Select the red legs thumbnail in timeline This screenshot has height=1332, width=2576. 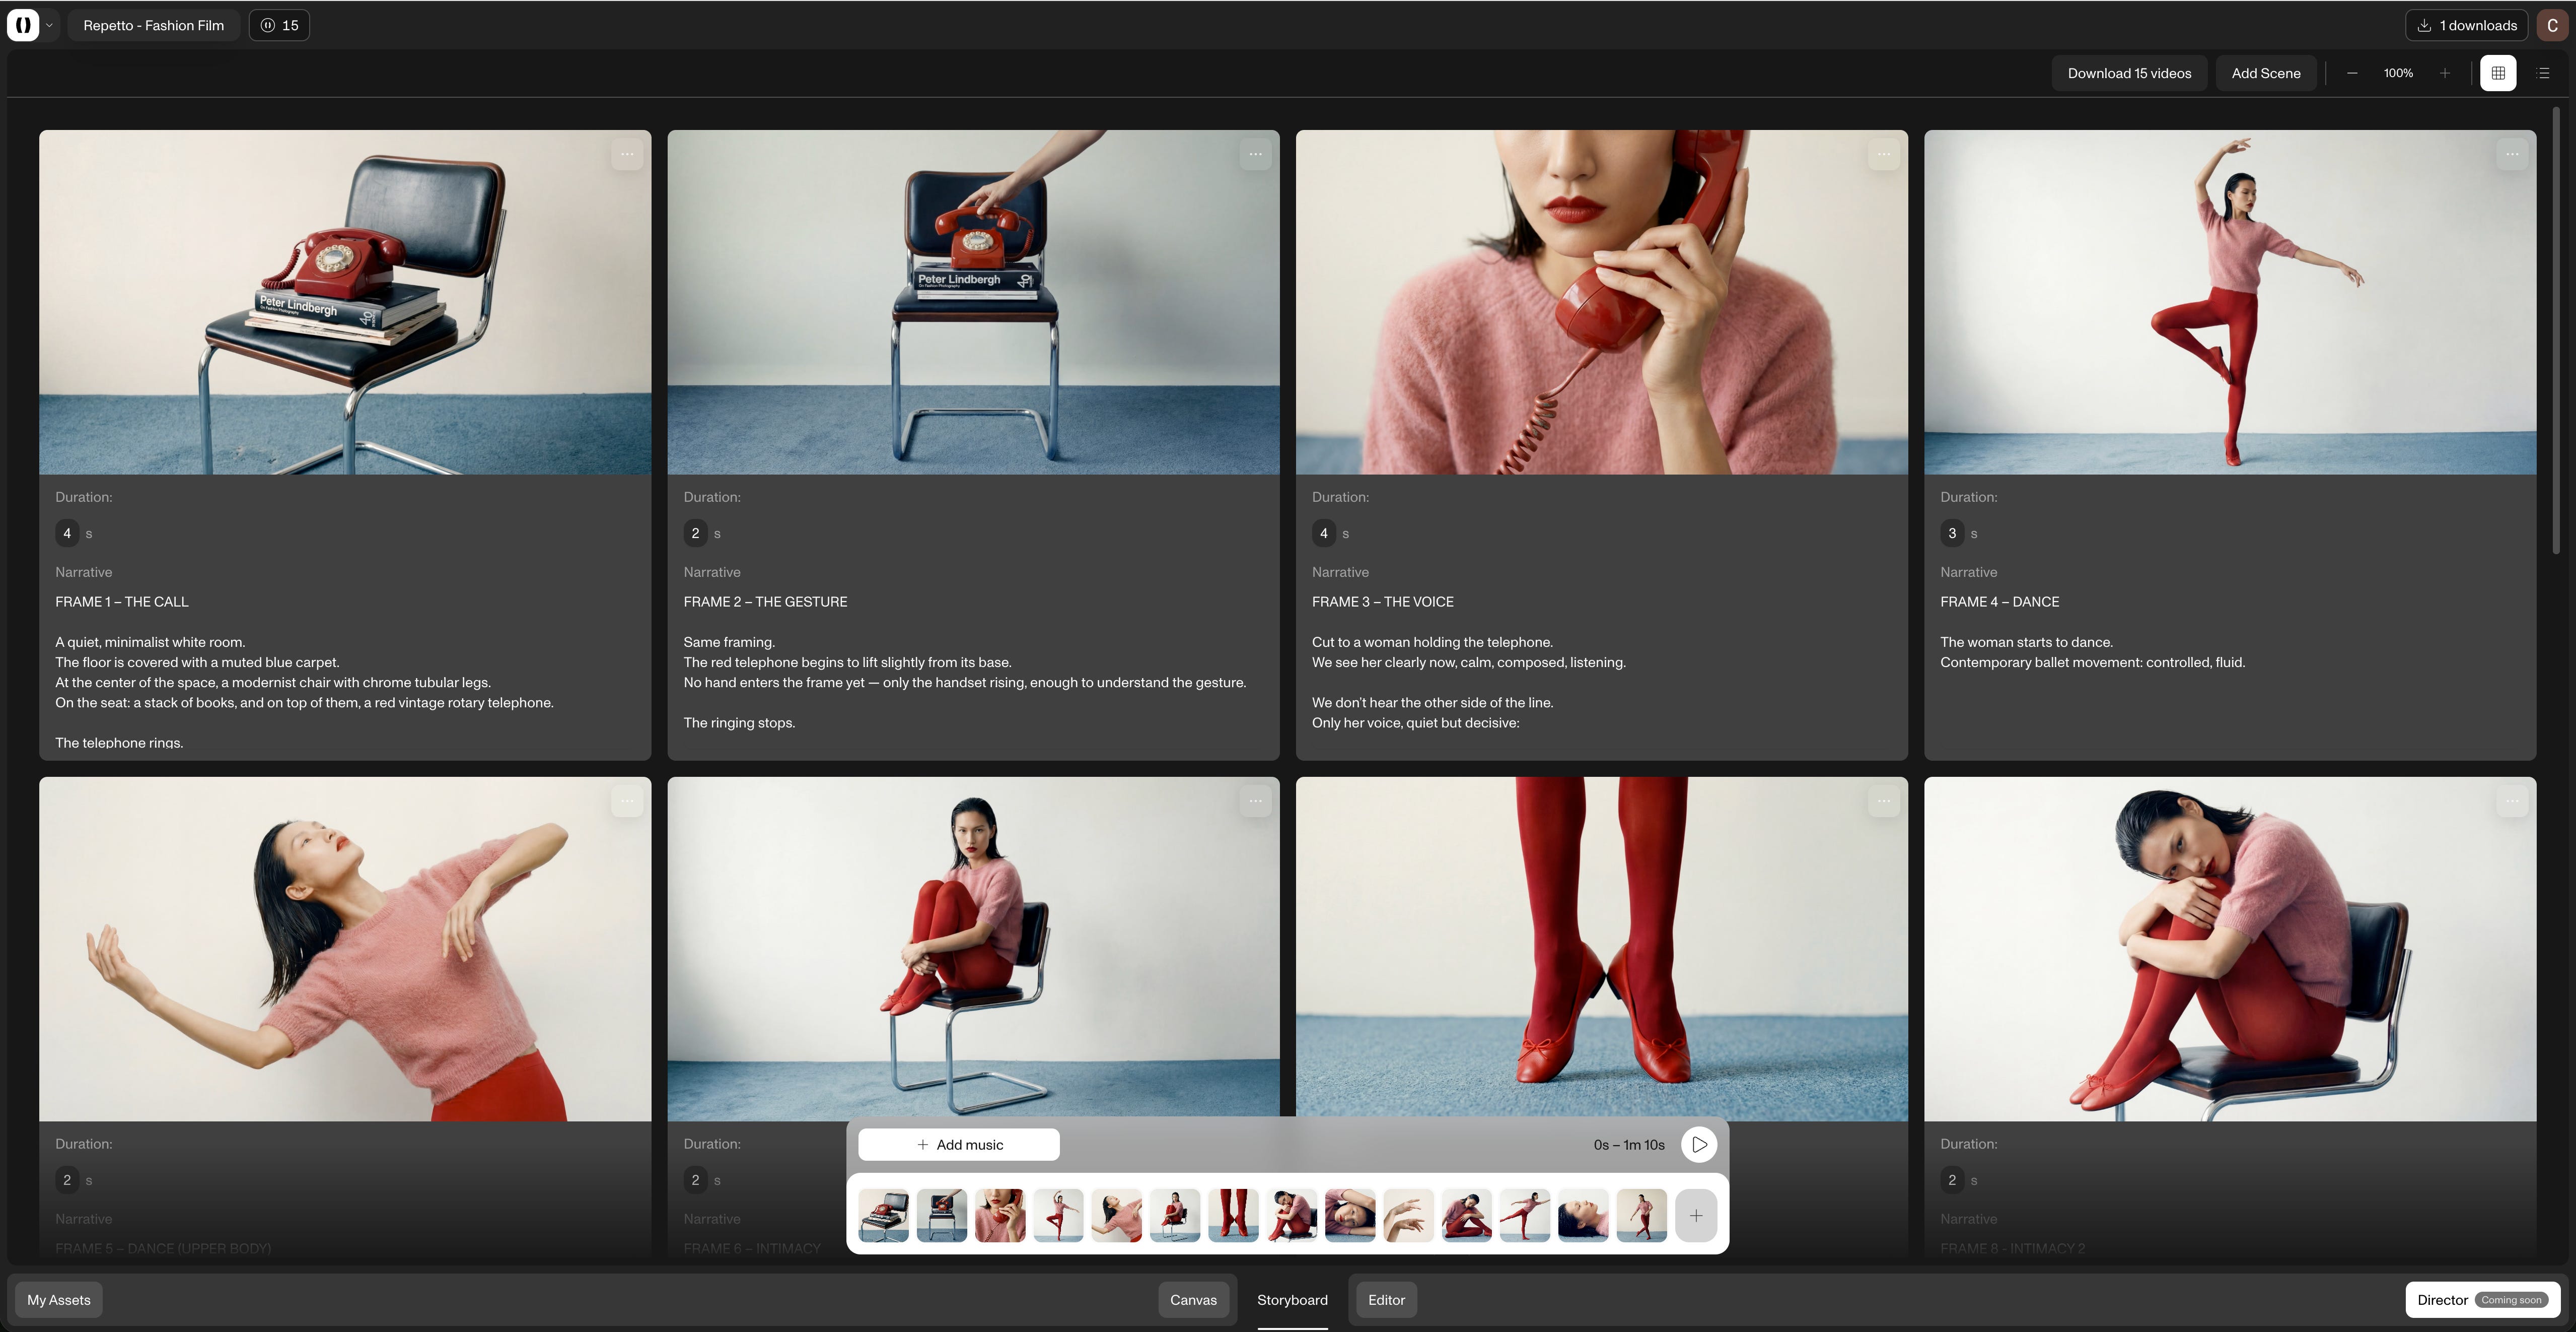(x=1233, y=1216)
